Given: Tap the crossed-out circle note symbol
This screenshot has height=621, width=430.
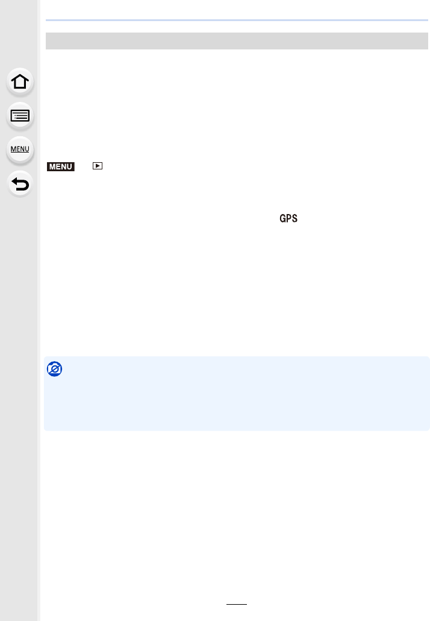Looking at the screenshot, I should 55,369.
